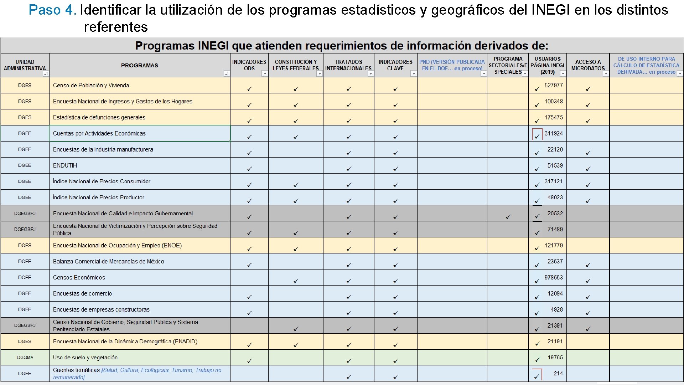Expand Programa Sectoriales/Especiales filter arrow

tap(525, 73)
